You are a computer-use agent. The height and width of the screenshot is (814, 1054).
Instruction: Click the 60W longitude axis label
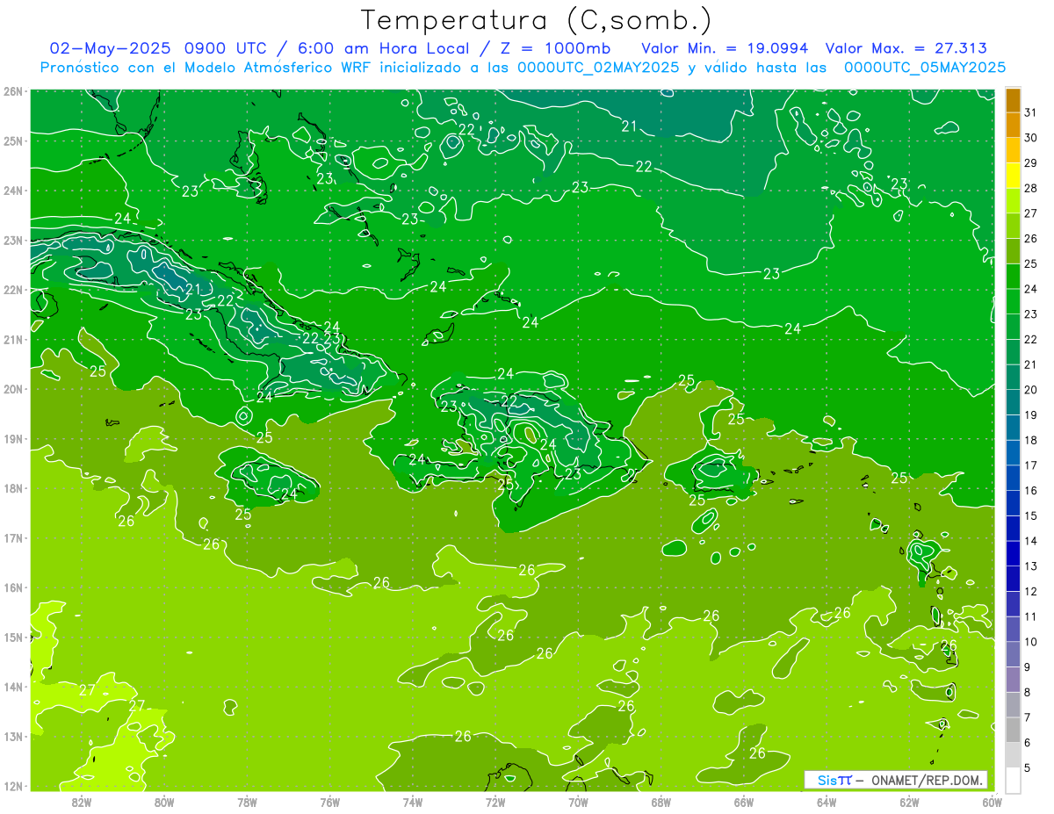coord(992,802)
